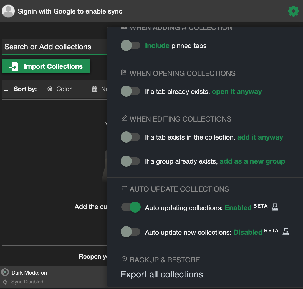Click the When Opening Collections section icon

click(124, 72)
